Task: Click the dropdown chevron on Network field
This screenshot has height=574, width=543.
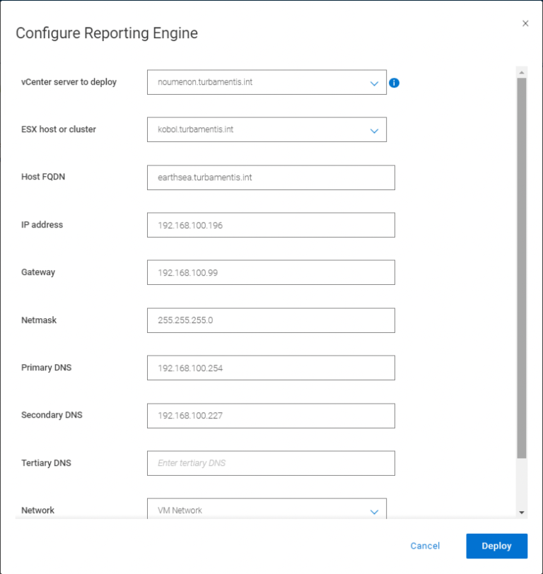Action: pyautogui.click(x=374, y=510)
